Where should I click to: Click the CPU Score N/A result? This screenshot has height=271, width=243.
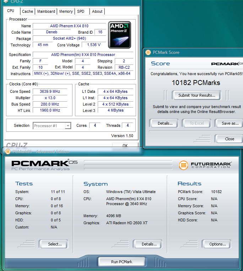click(214, 199)
